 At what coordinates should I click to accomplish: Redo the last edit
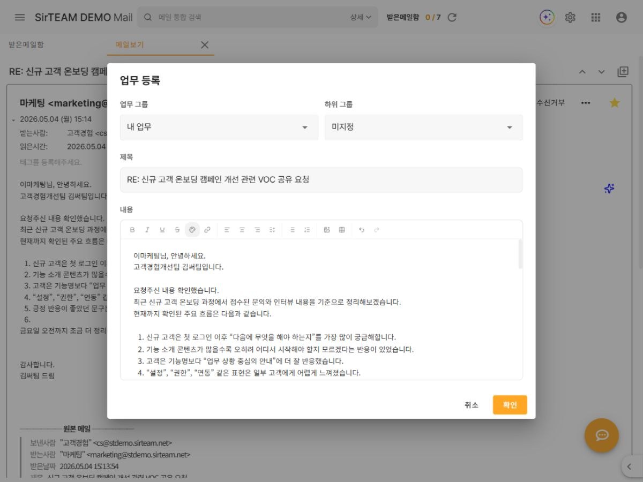tap(377, 230)
